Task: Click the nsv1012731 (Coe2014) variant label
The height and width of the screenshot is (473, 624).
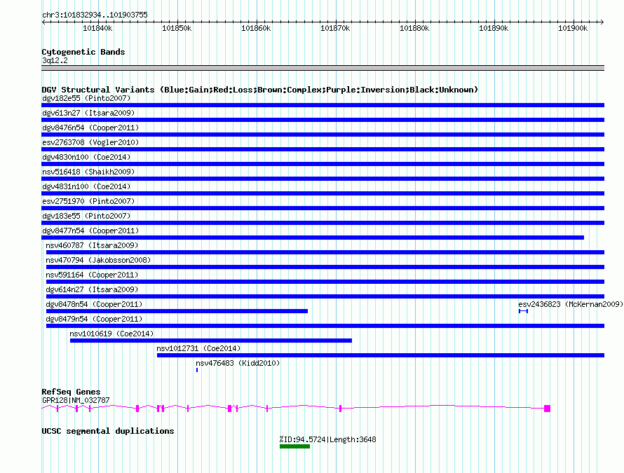Action: click(198, 348)
